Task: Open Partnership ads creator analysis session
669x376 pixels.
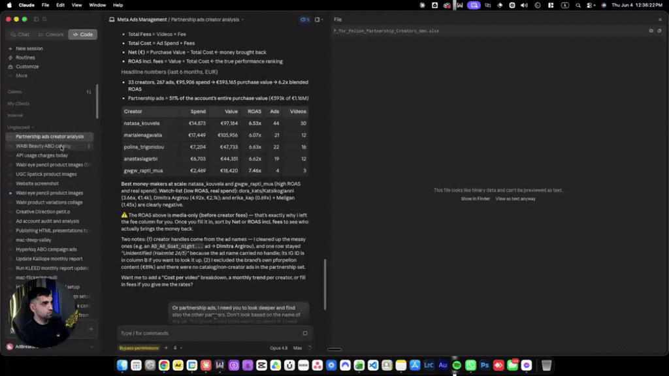Action: 50,136
